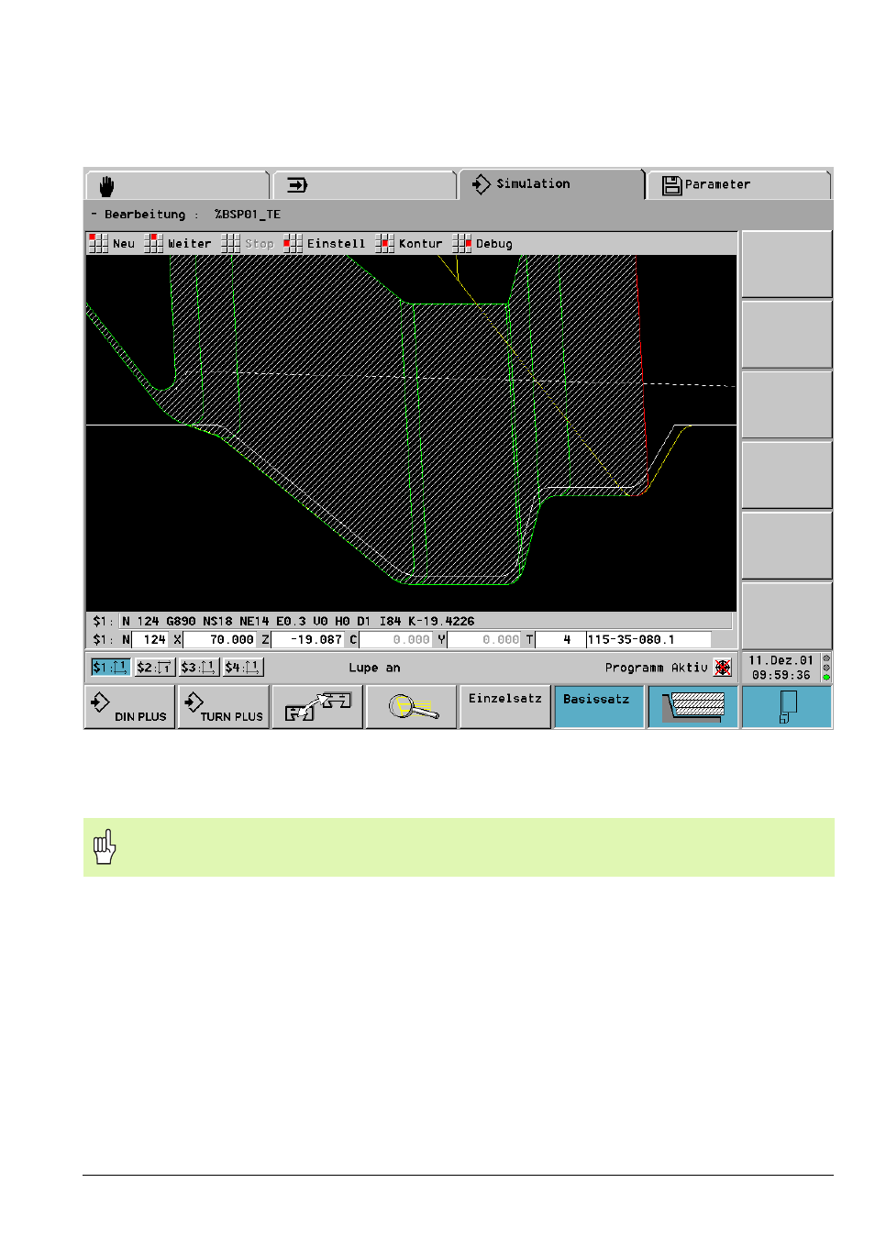Viewport: 875px width, 1238px height.
Task: Click the Lupe an status text
Action: coord(374,668)
